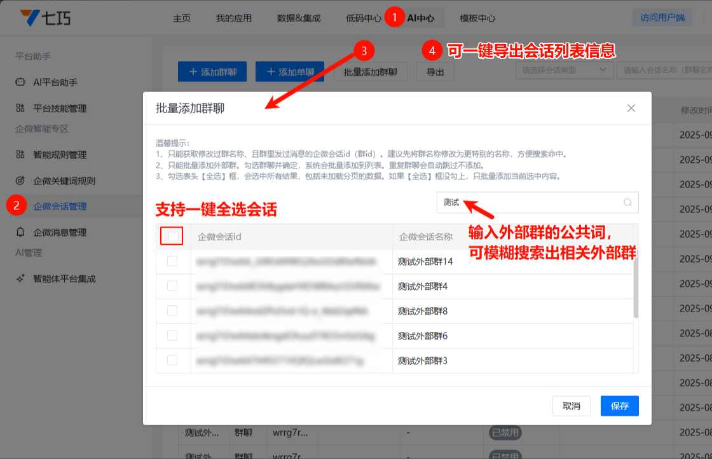
Task: Click 智能规则管理 sidebar icon
Action: [x=20, y=154]
